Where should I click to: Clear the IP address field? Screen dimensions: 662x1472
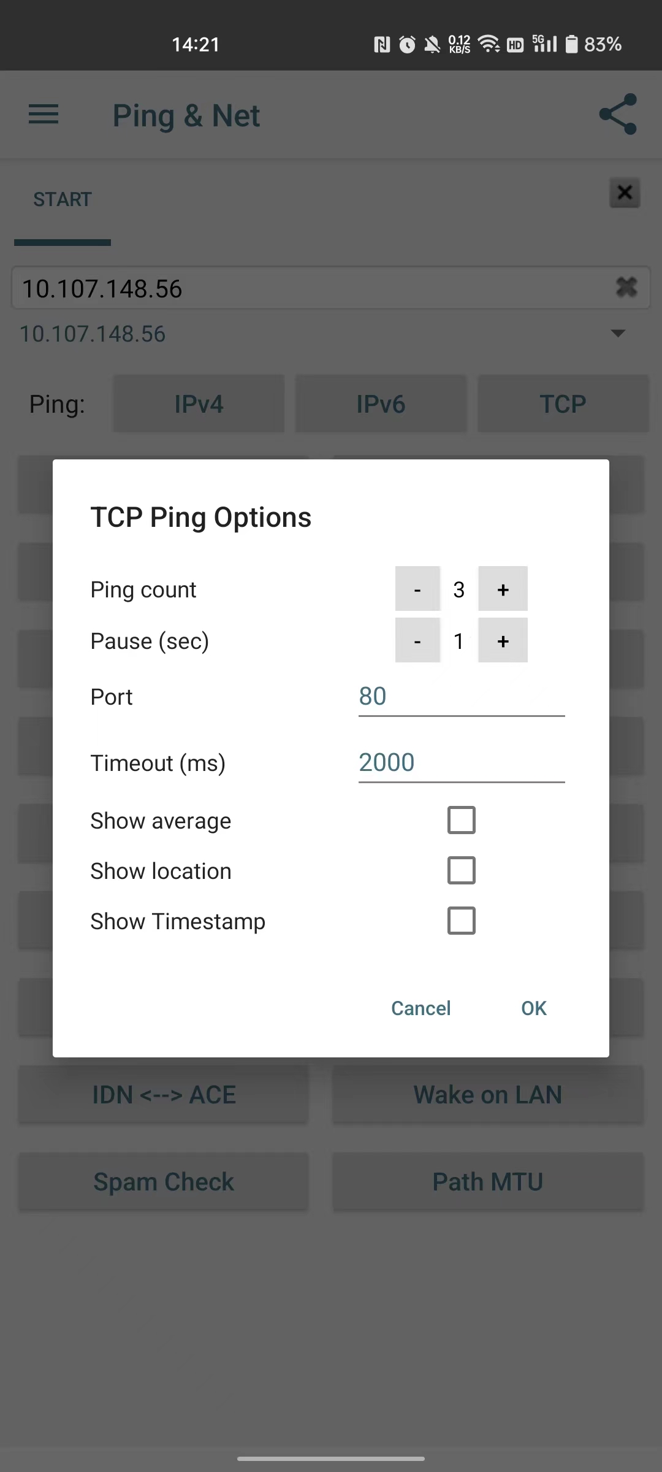(x=626, y=287)
